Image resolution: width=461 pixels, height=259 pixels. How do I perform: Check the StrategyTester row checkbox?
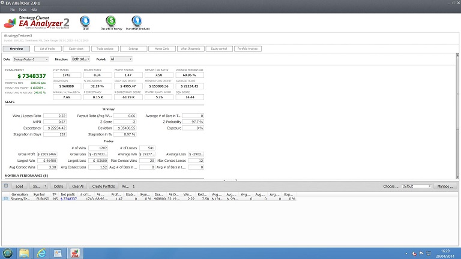tap(6, 198)
